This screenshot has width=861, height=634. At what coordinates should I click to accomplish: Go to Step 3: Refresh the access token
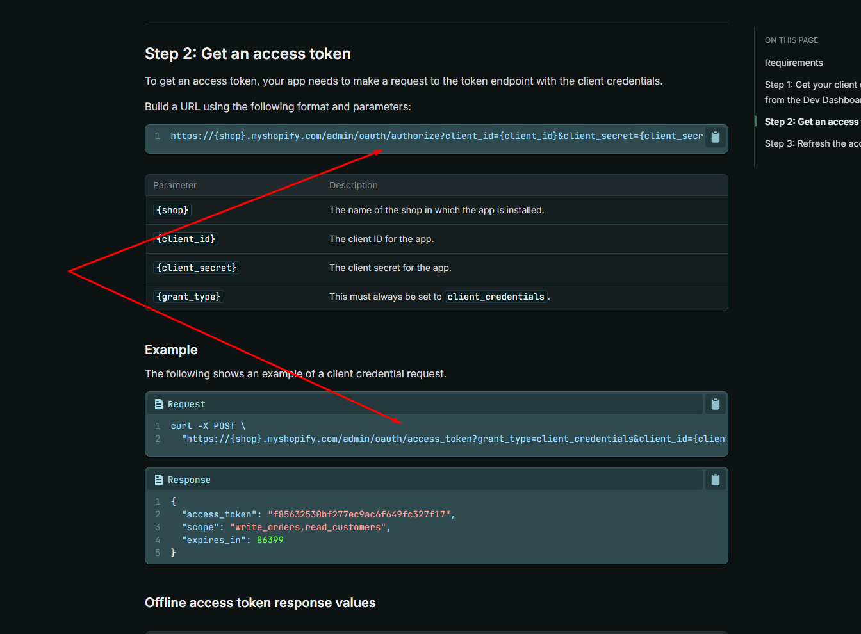coord(812,143)
